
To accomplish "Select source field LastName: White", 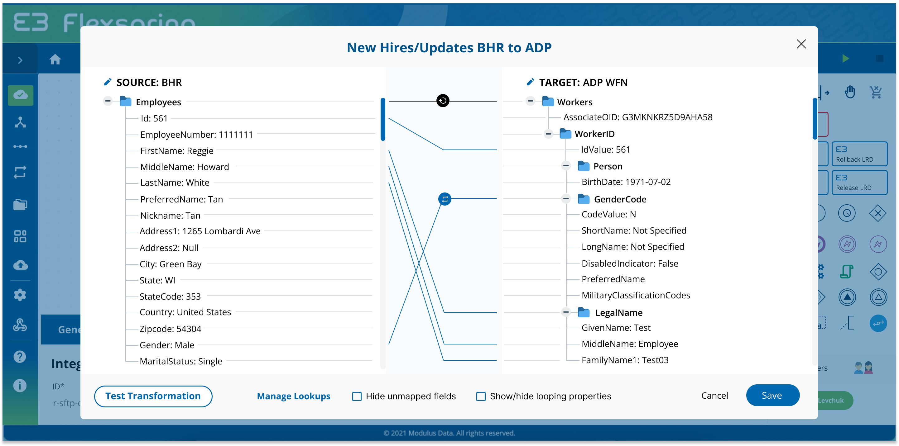I will (x=175, y=183).
